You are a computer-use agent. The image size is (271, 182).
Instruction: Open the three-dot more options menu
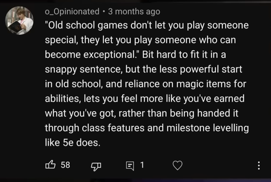point(258,165)
